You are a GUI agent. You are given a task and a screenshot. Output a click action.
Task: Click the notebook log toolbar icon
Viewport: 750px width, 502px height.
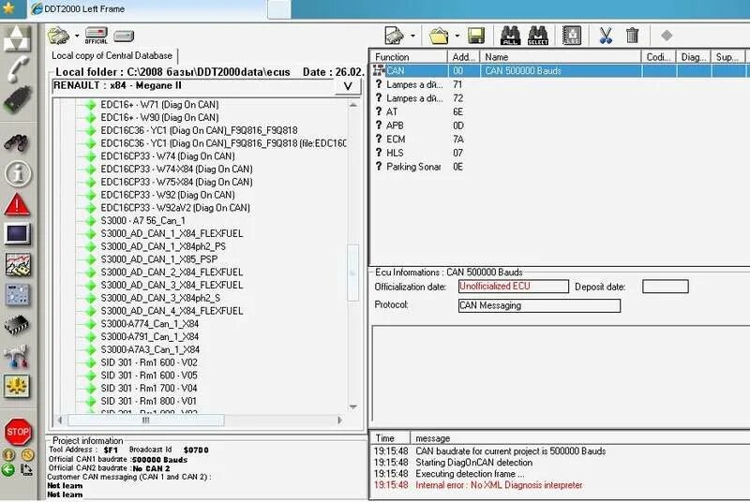572,36
